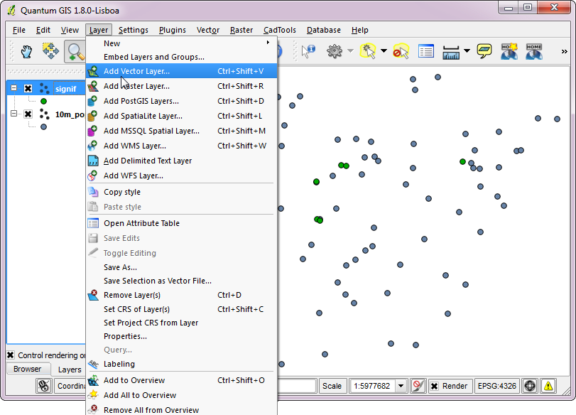Select the Measure ruler tool
Screen dimensions: 576x415
[451, 52]
